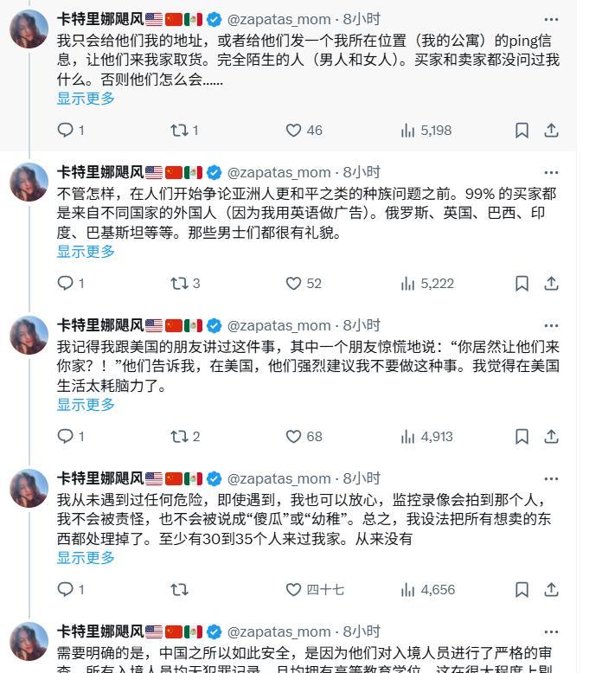Share the tweet with 4,656 views
This screenshot has width=589, height=673.
551,589
